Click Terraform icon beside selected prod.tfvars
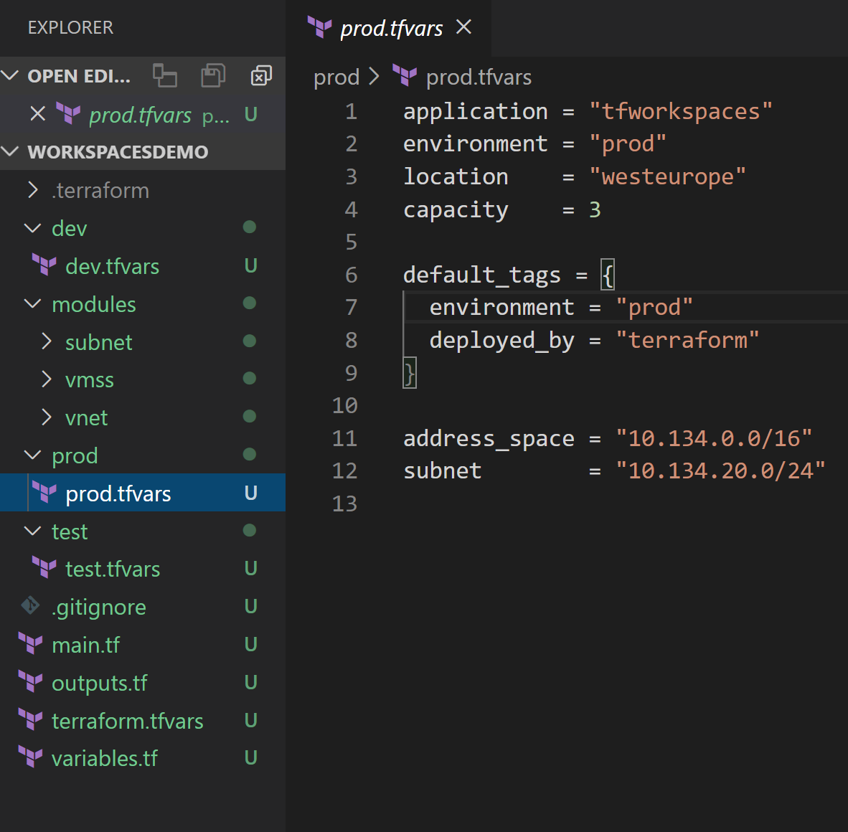The width and height of the screenshot is (848, 832). pyautogui.click(x=44, y=493)
